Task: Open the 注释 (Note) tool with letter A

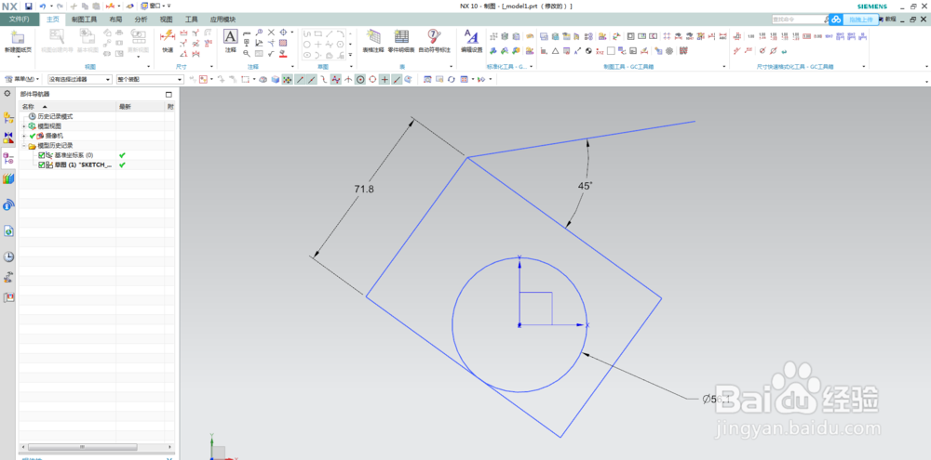Action: pyautogui.click(x=230, y=42)
